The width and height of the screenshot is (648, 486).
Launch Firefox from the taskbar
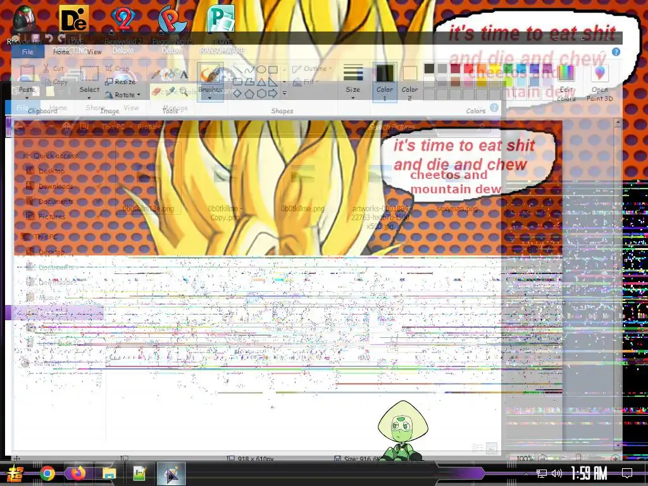click(x=78, y=473)
